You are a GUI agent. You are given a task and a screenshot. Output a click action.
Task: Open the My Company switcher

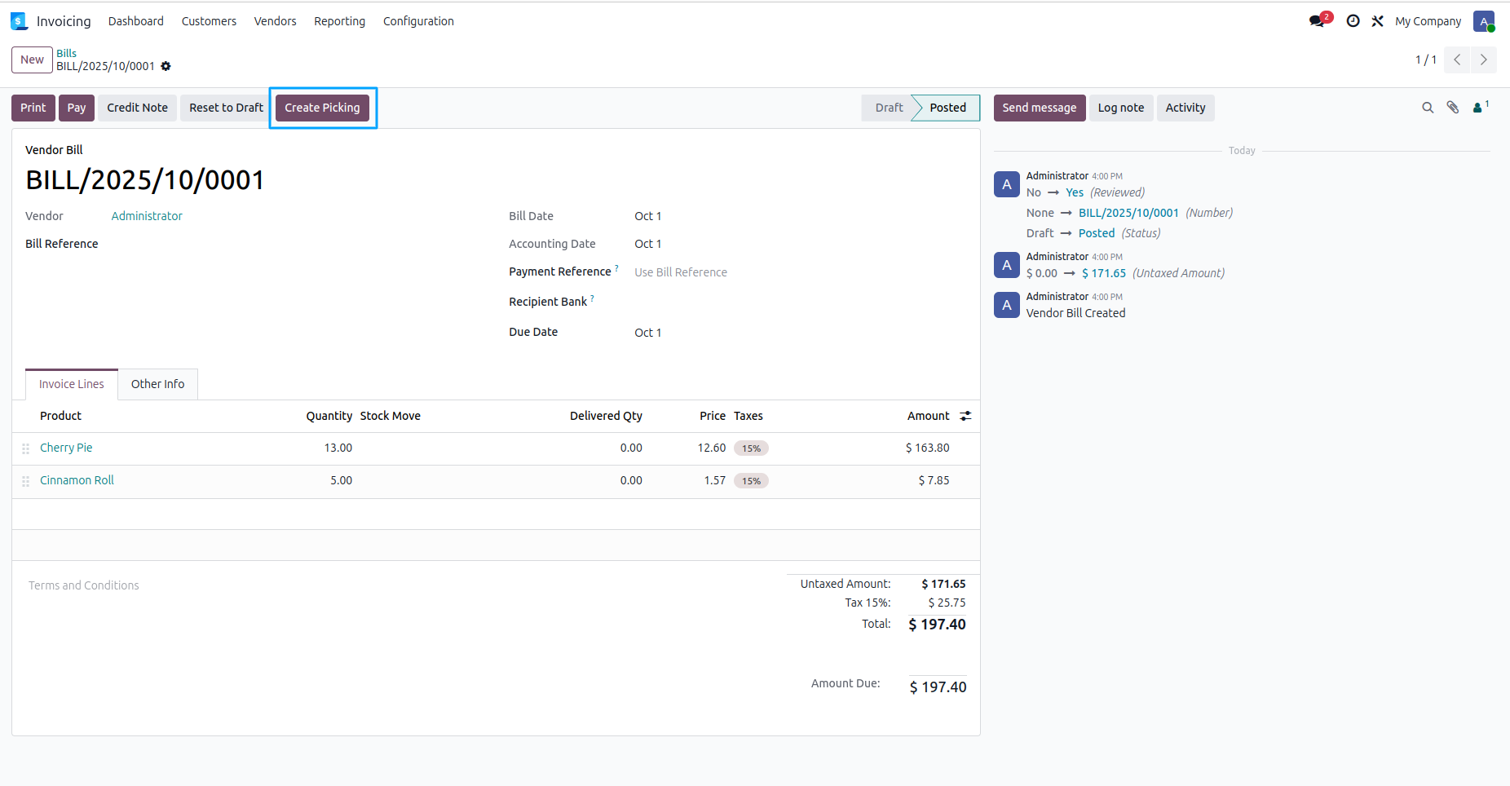pyautogui.click(x=1428, y=21)
